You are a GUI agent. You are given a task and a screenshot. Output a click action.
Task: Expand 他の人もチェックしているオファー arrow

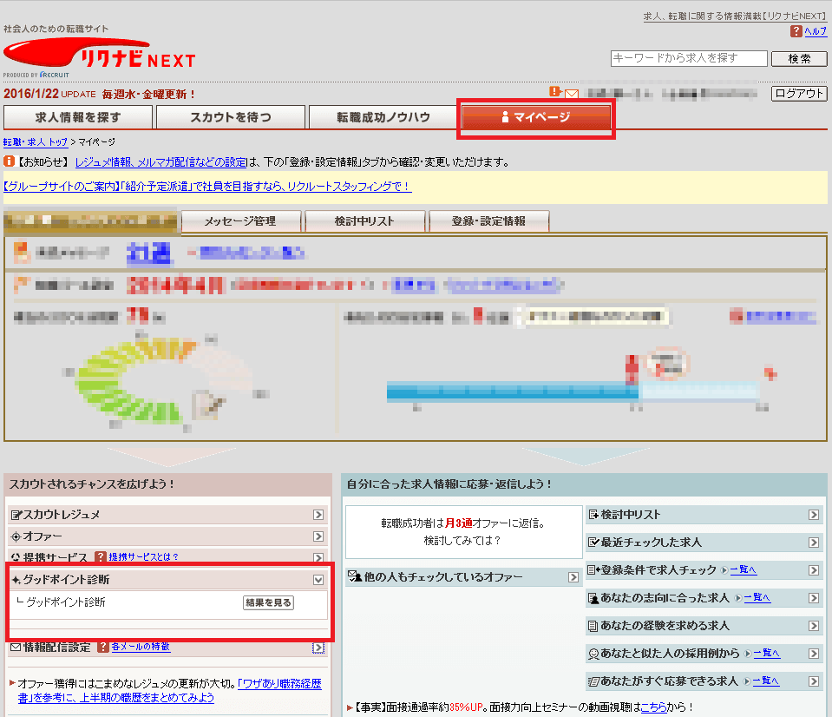pos(573,577)
